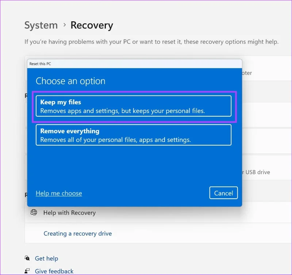
Task: Choose the Keep my files option
Action: tap(134, 106)
